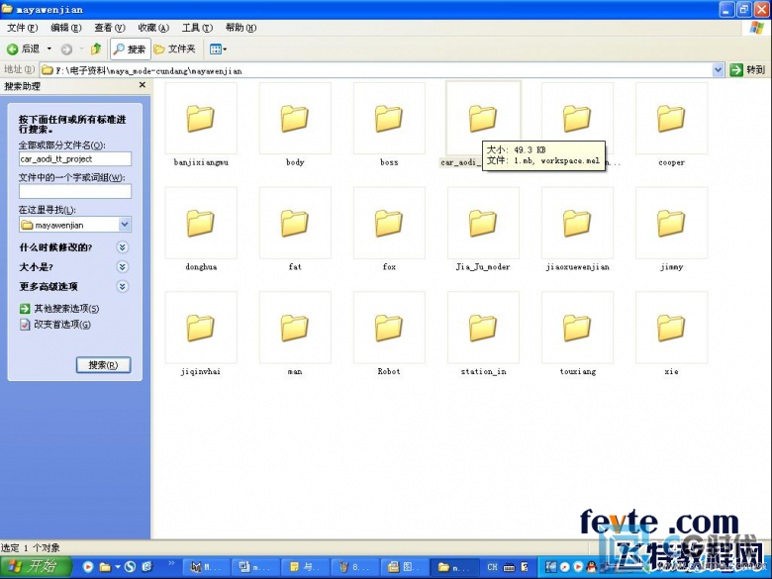Click the Windows 开始 Start button
The image size is (772, 579).
pos(35,567)
